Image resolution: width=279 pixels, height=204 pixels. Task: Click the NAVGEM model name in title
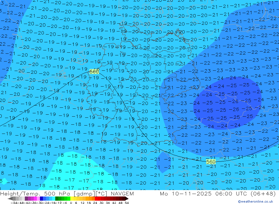point(122,193)
